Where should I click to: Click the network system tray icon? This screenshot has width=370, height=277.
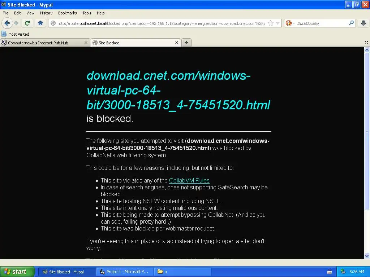coord(343,272)
